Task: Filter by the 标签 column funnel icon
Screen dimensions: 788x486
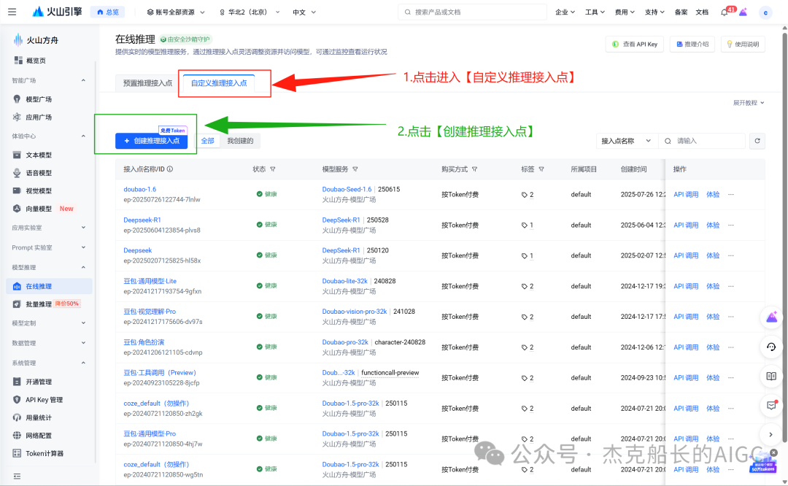Action: 541,169
